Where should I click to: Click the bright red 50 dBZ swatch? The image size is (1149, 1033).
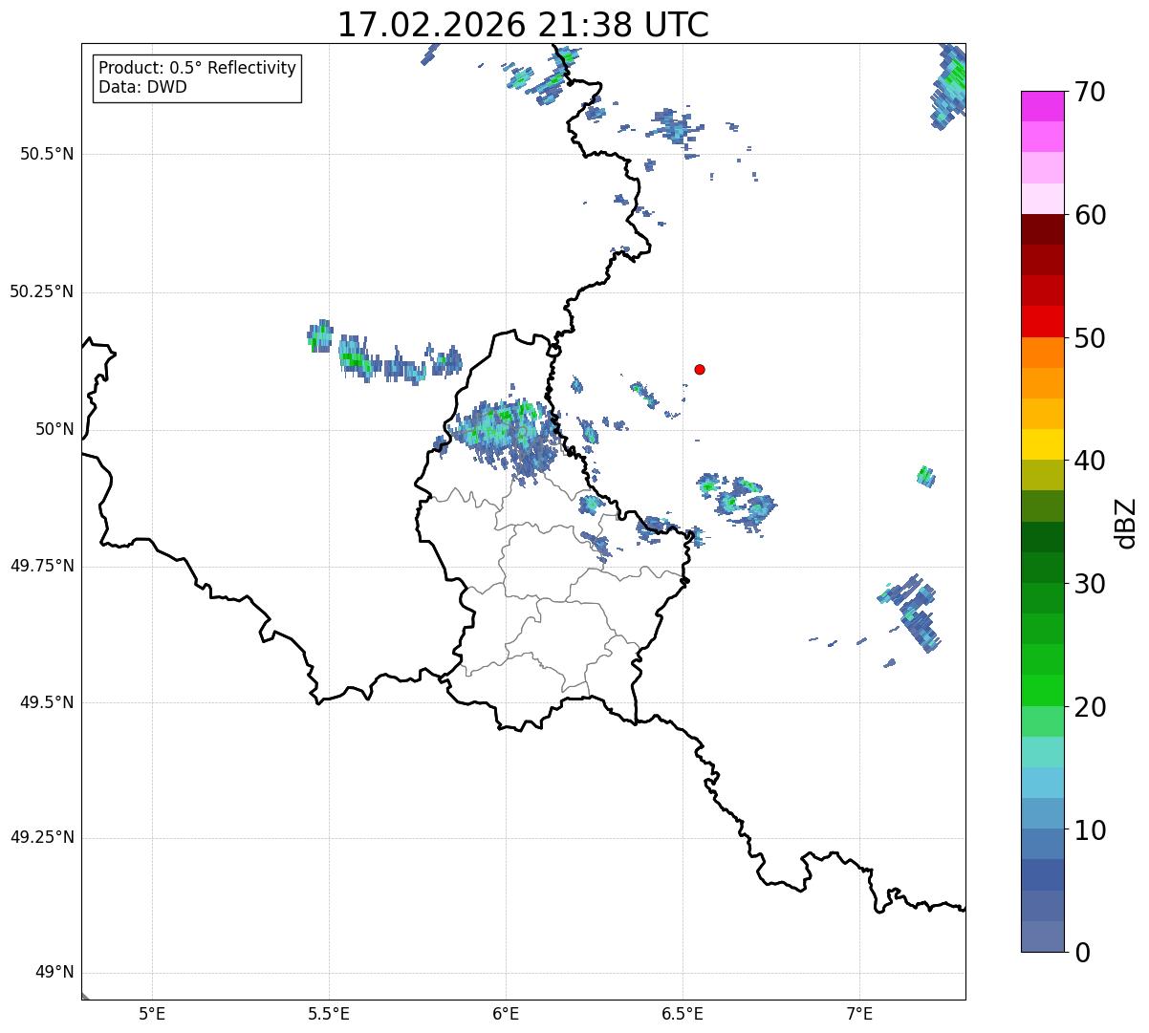pos(1042,322)
